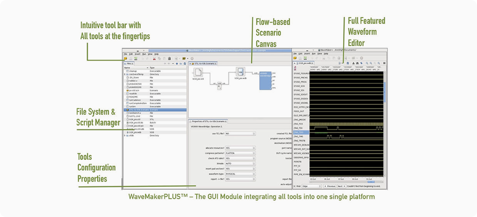Open the 'check ATE rules?' dropdown

tap(240, 159)
